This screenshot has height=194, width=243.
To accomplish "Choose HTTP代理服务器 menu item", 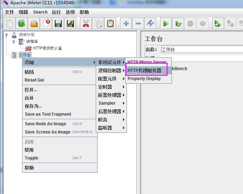I will [x=148, y=70].
